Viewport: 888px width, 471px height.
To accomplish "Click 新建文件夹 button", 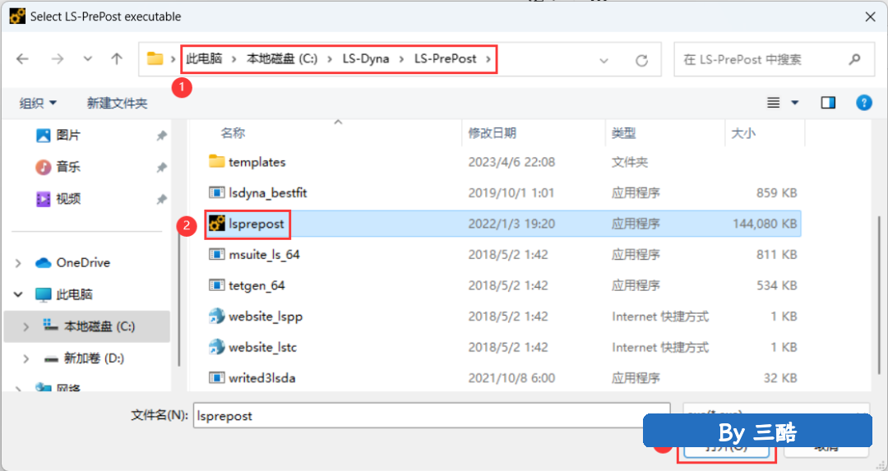I will pos(118,103).
